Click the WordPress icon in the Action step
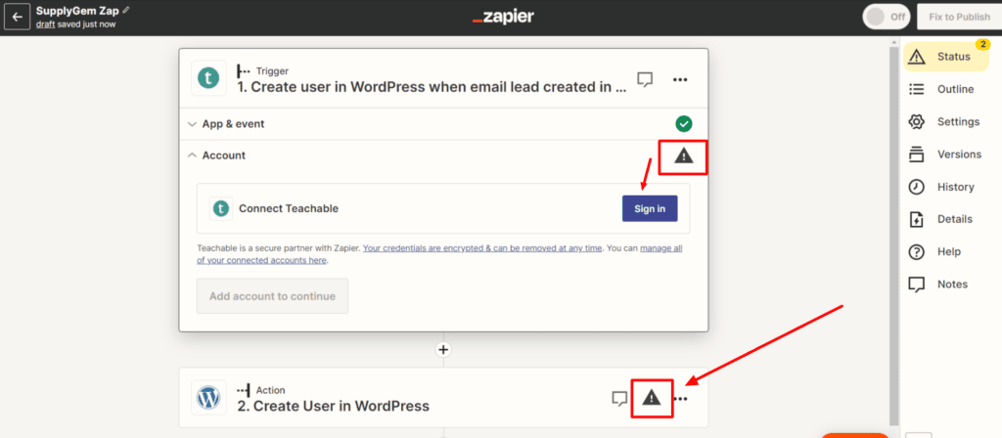The image size is (1002, 438). (208, 398)
